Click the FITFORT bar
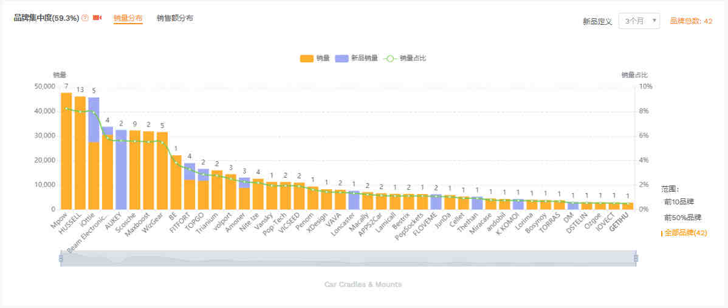The width and height of the screenshot is (728, 308). 190,186
